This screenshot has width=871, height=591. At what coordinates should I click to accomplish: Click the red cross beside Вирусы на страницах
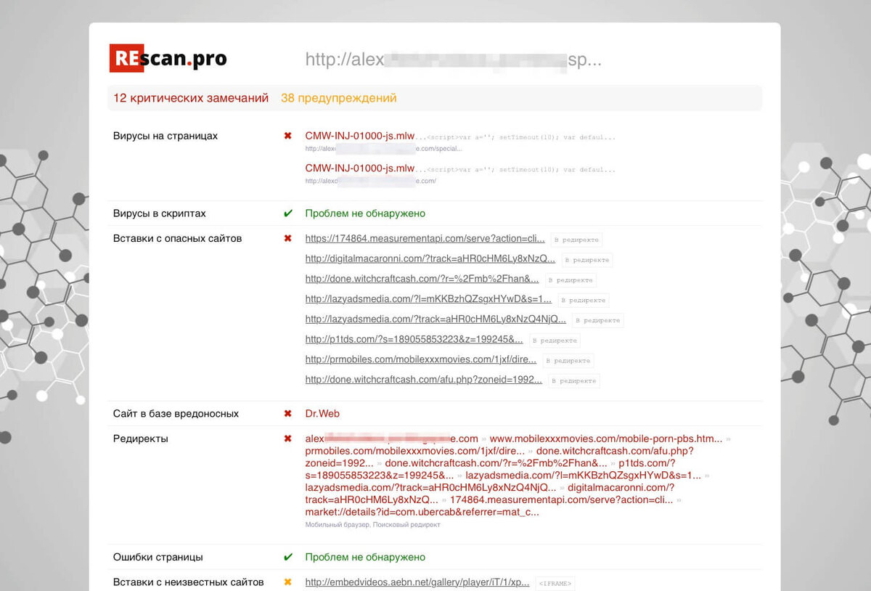pos(288,136)
